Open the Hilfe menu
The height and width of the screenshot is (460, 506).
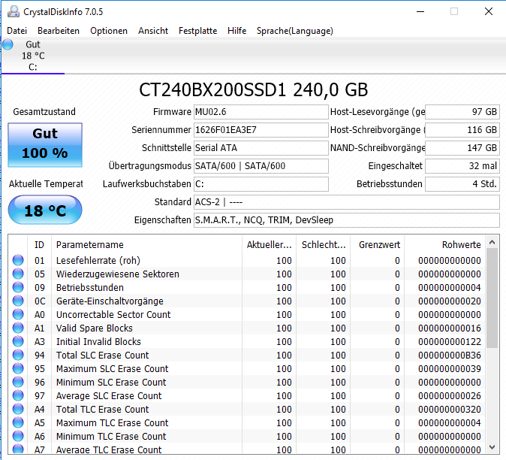[237, 31]
